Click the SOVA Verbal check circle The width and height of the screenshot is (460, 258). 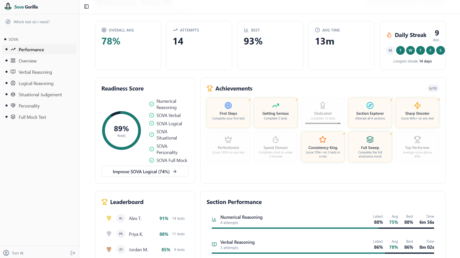pyautogui.click(x=152, y=115)
